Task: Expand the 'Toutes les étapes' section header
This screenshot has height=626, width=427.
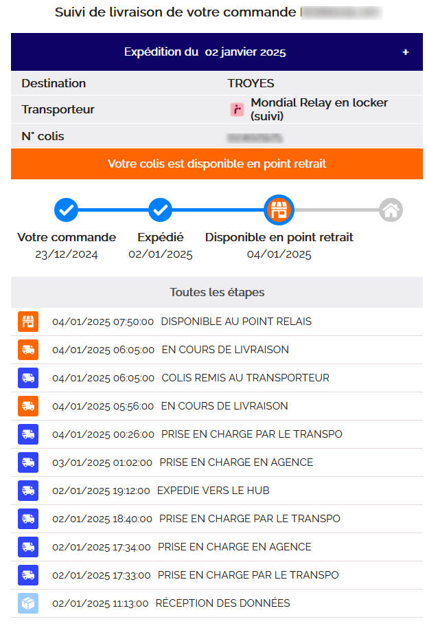Action: point(216,292)
